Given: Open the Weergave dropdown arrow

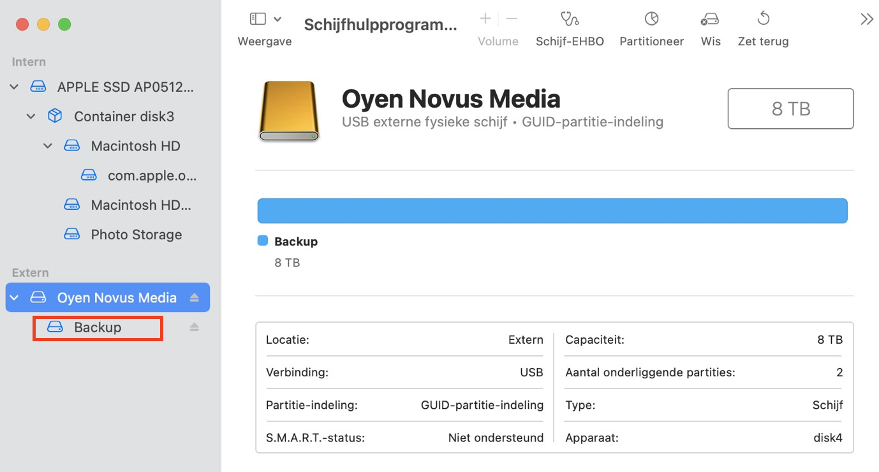Looking at the screenshot, I should tap(277, 18).
